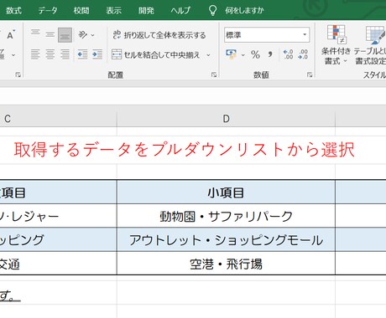Open the データ ribbon tab

[x=48, y=11]
